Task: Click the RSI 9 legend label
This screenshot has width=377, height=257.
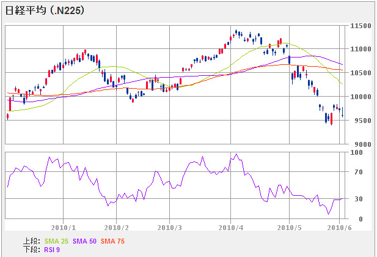Action: pyautogui.click(x=52, y=250)
